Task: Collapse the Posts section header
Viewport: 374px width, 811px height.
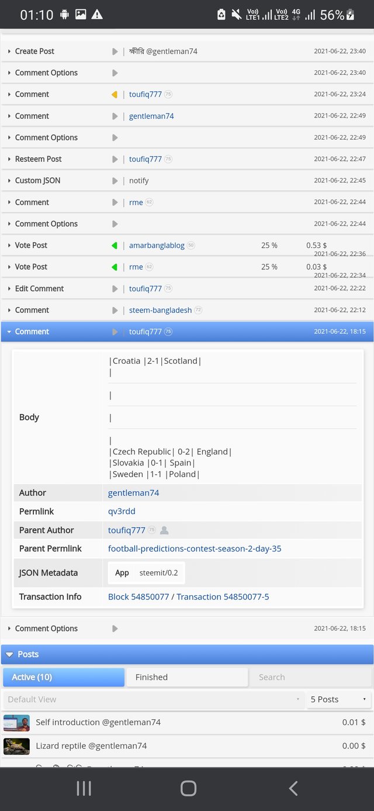Action: (x=187, y=654)
